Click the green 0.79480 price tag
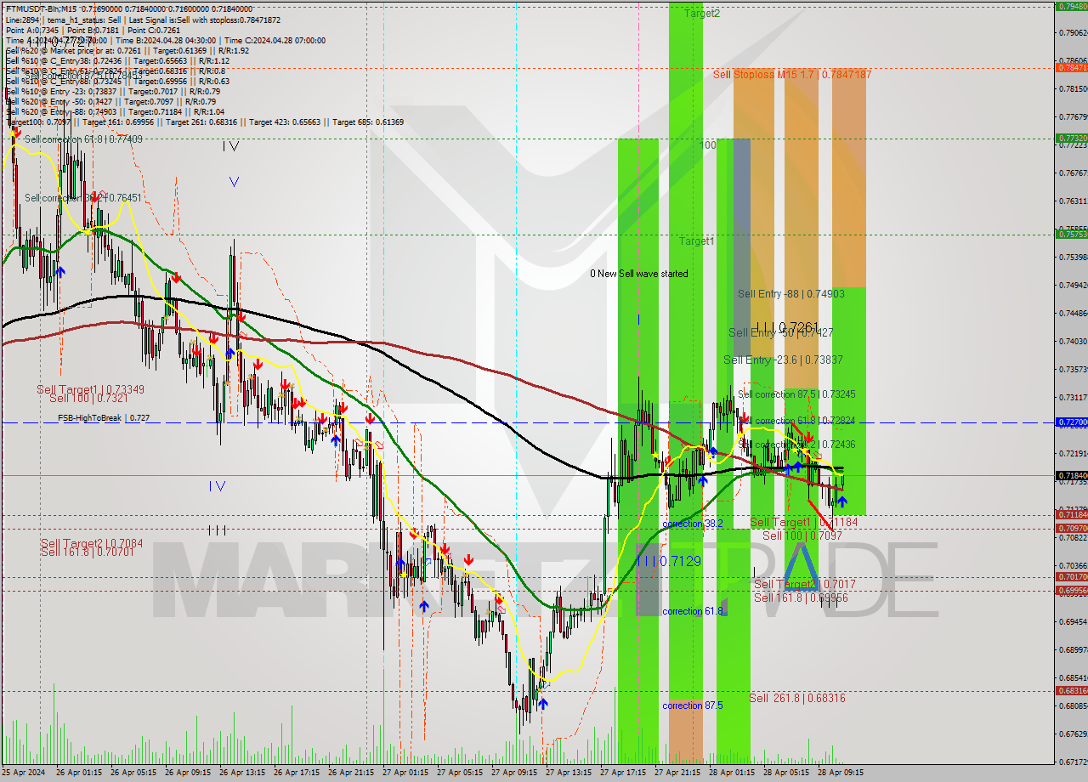This screenshot has height=782, width=1088. point(1071,6)
